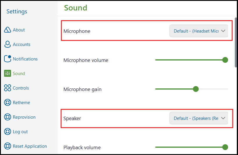Viewport: 238px width, 155px height.
Task: Click the Microphone gain slider handle
Action: (x=196, y=89)
